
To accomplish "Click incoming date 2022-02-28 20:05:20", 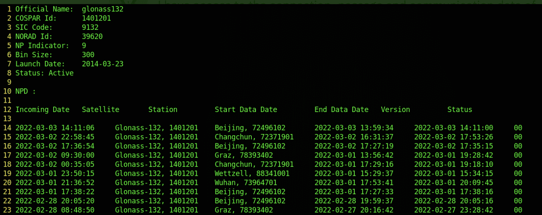I will click(55, 201).
